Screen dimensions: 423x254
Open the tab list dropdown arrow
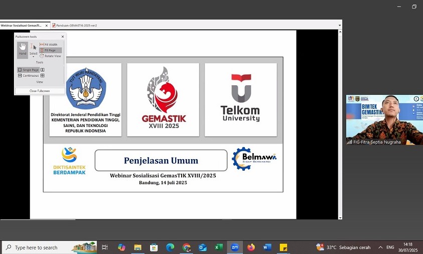tap(340, 26)
